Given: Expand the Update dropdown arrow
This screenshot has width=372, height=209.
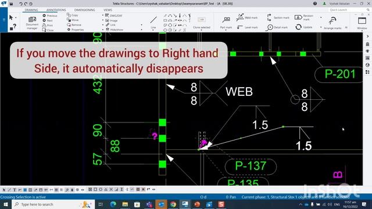Looking at the screenshot, I should (321, 27).
